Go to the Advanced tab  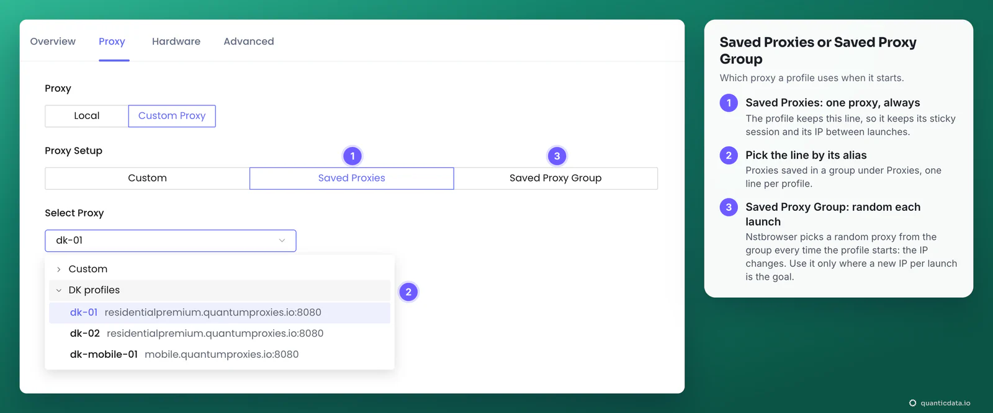pos(249,42)
